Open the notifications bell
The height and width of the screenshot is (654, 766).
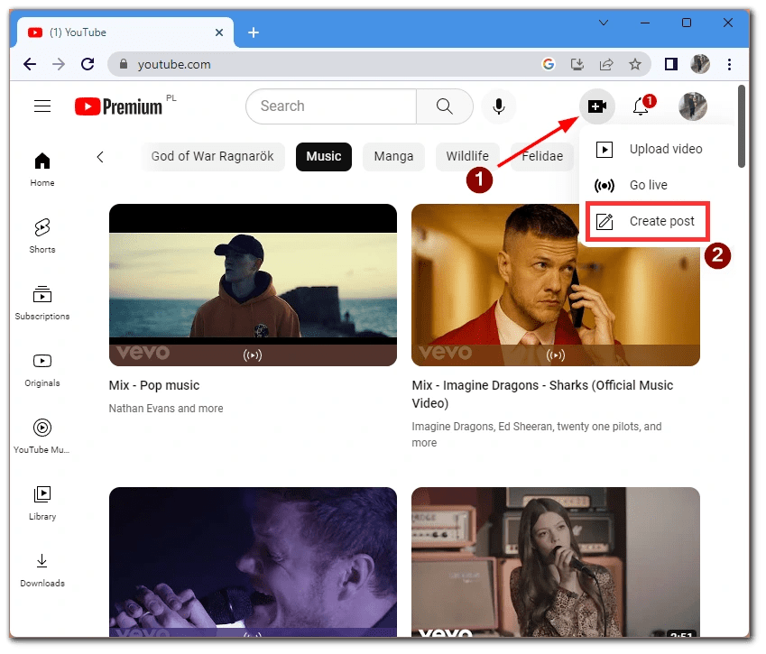click(x=641, y=106)
